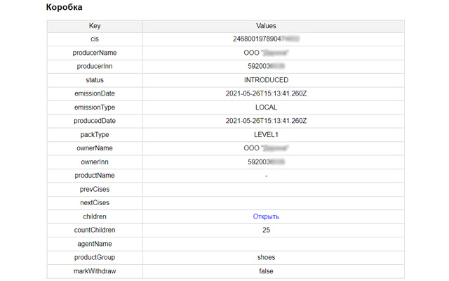
Task: Click the Коробка heading
Action: [64, 8]
